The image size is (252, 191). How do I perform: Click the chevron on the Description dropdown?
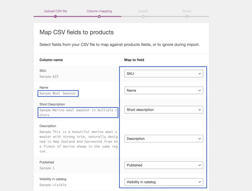200,138
